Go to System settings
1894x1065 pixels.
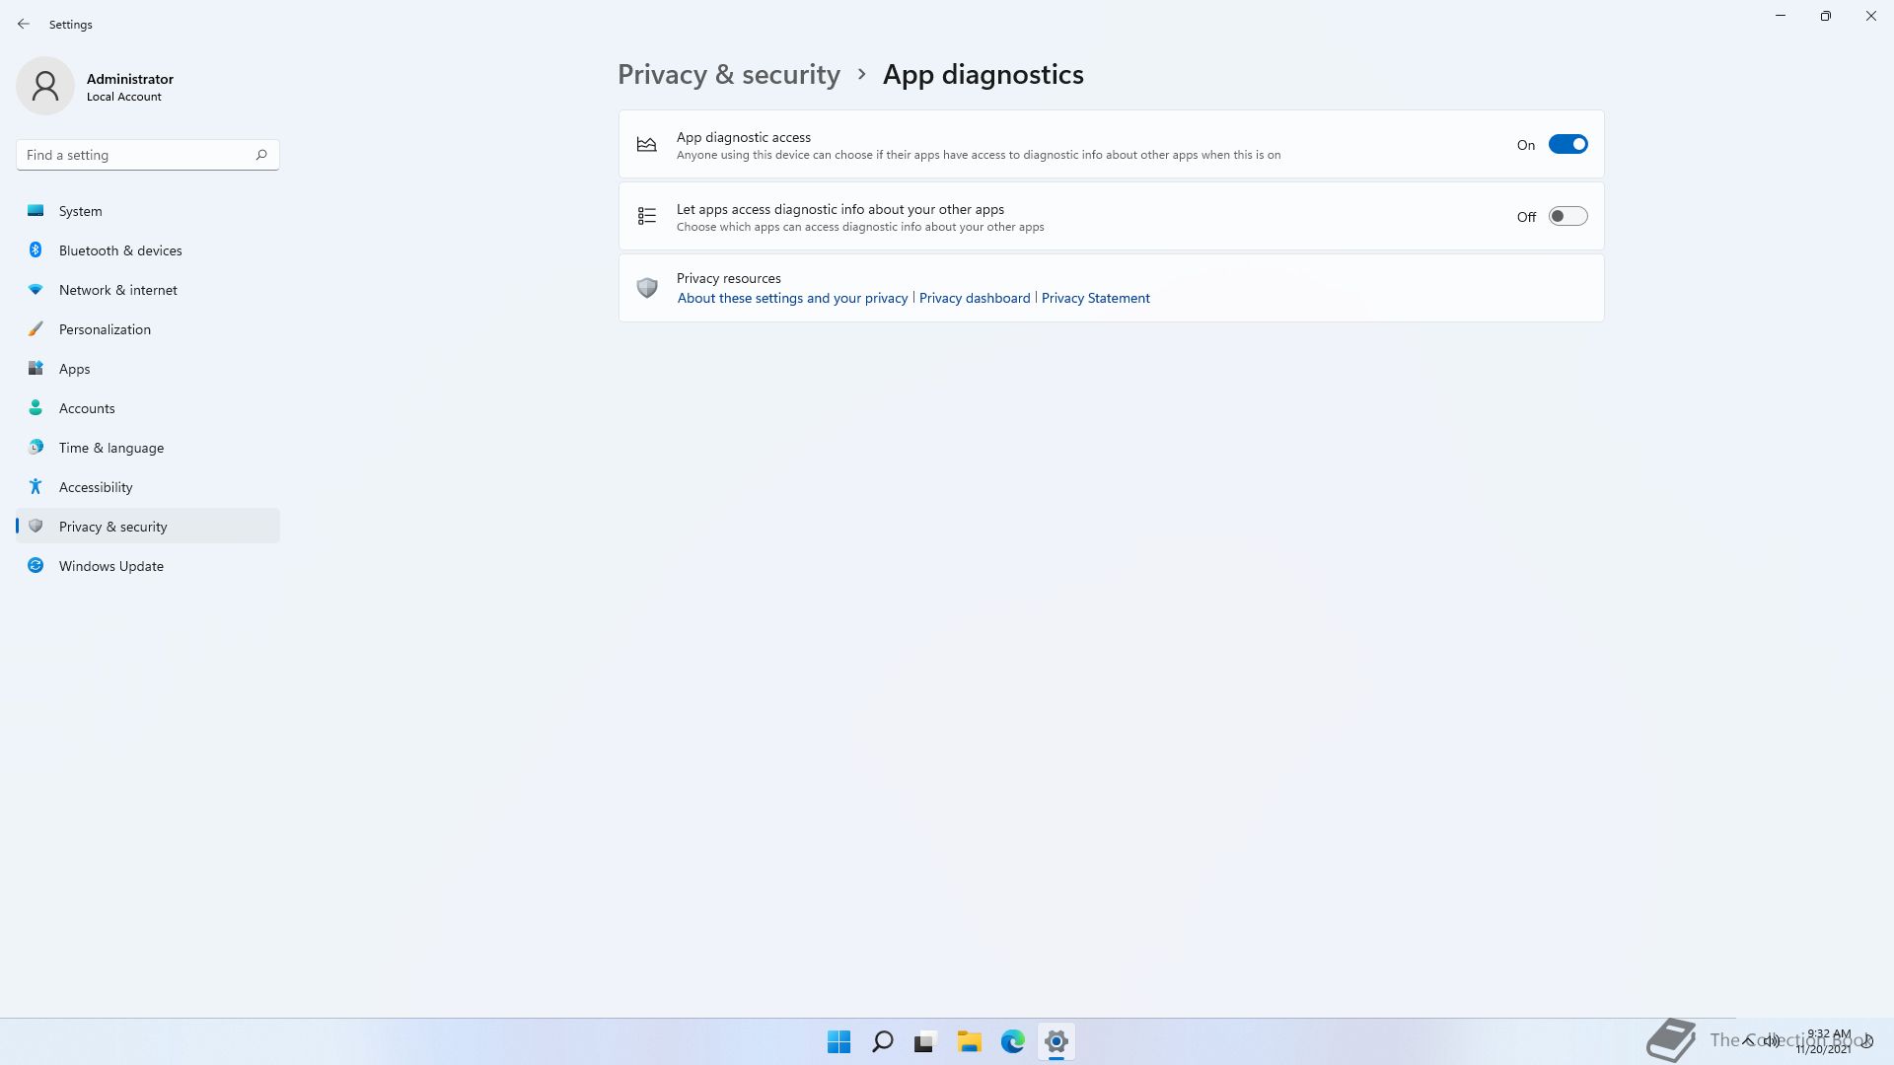coord(148,210)
